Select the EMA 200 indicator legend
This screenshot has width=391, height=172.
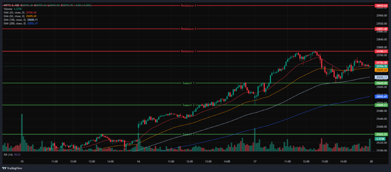point(14,23)
